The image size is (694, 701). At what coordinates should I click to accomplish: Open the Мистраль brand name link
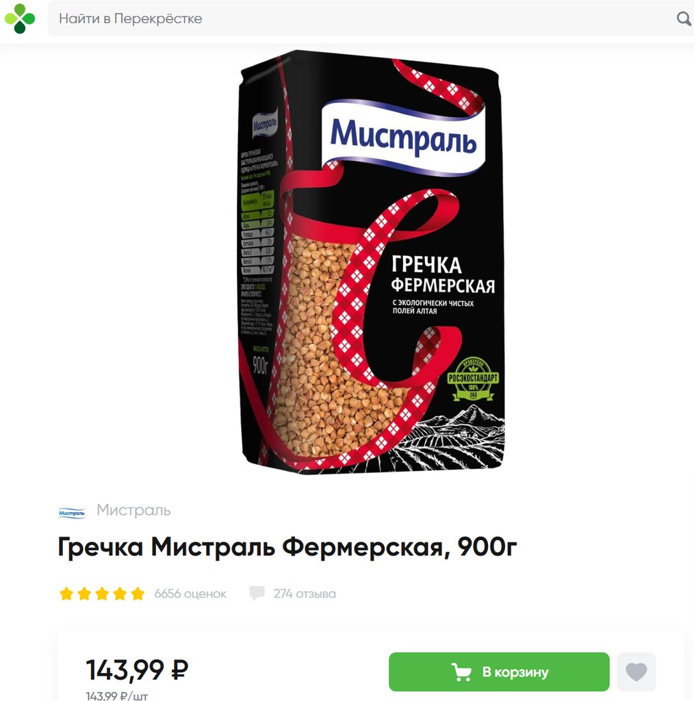(133, 510)
